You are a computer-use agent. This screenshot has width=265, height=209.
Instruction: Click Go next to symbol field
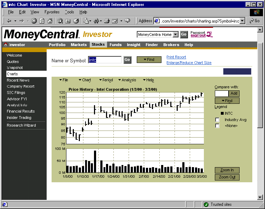(x=127, y=60)
